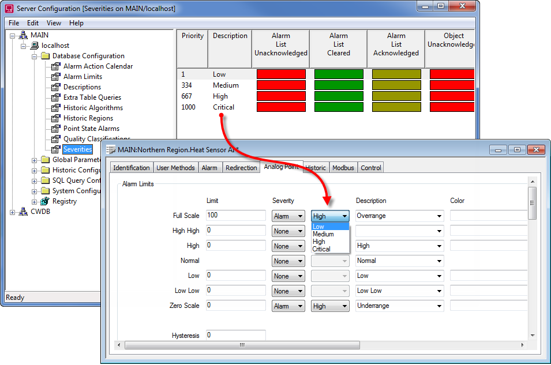Switch to the User Methods tab
This screenshot has height=365, width=551.
[175, 168]
